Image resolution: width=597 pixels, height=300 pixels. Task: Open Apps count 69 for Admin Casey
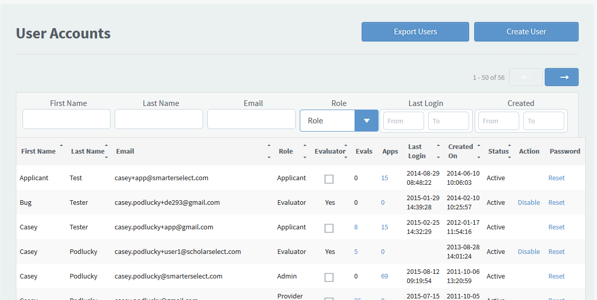pyautogui.click(x=385, y=276)
